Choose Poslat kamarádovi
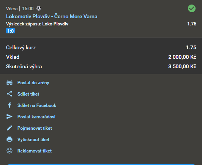This screenshot has height=165, width=202. [x=36, y=117]
